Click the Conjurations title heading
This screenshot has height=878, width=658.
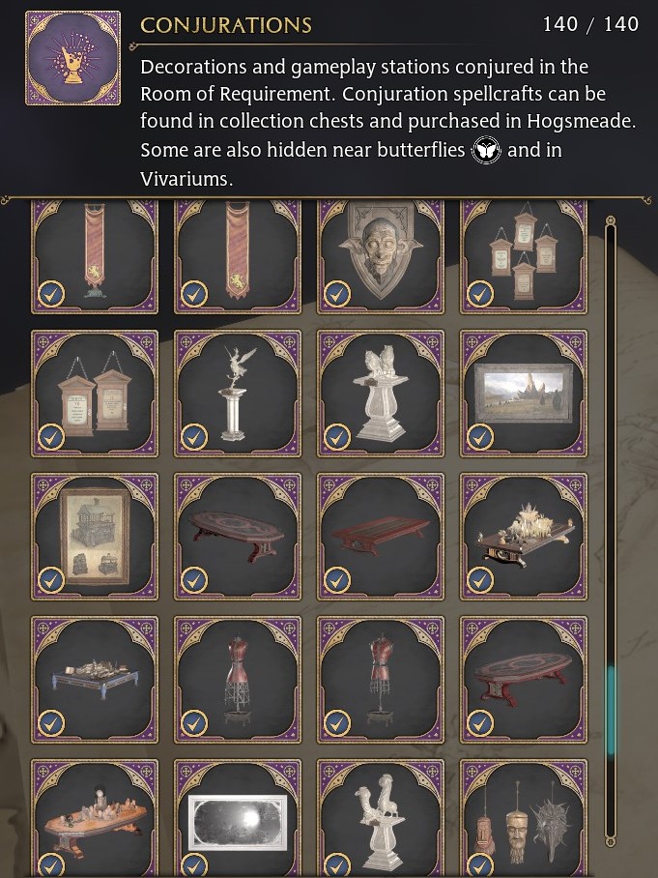click(x=226, y=25)
